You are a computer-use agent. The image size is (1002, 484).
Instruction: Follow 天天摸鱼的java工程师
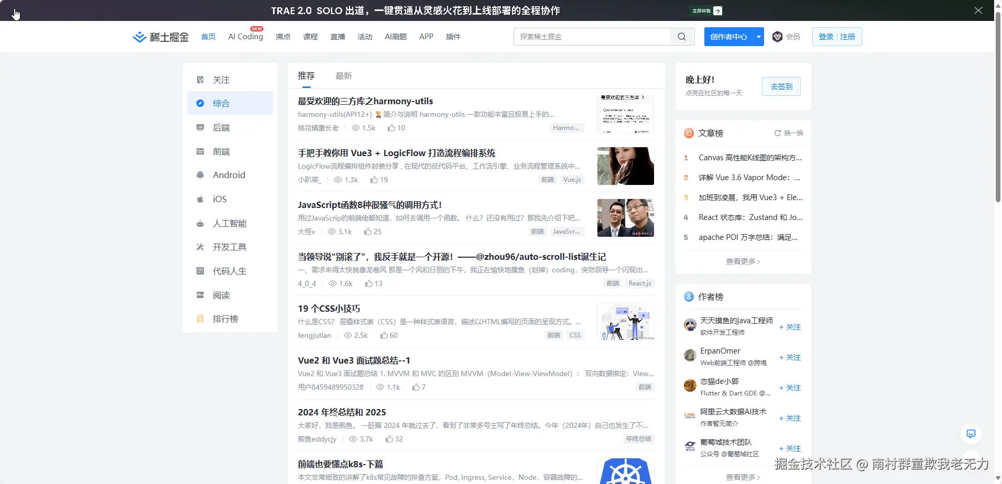click(790, 327)
